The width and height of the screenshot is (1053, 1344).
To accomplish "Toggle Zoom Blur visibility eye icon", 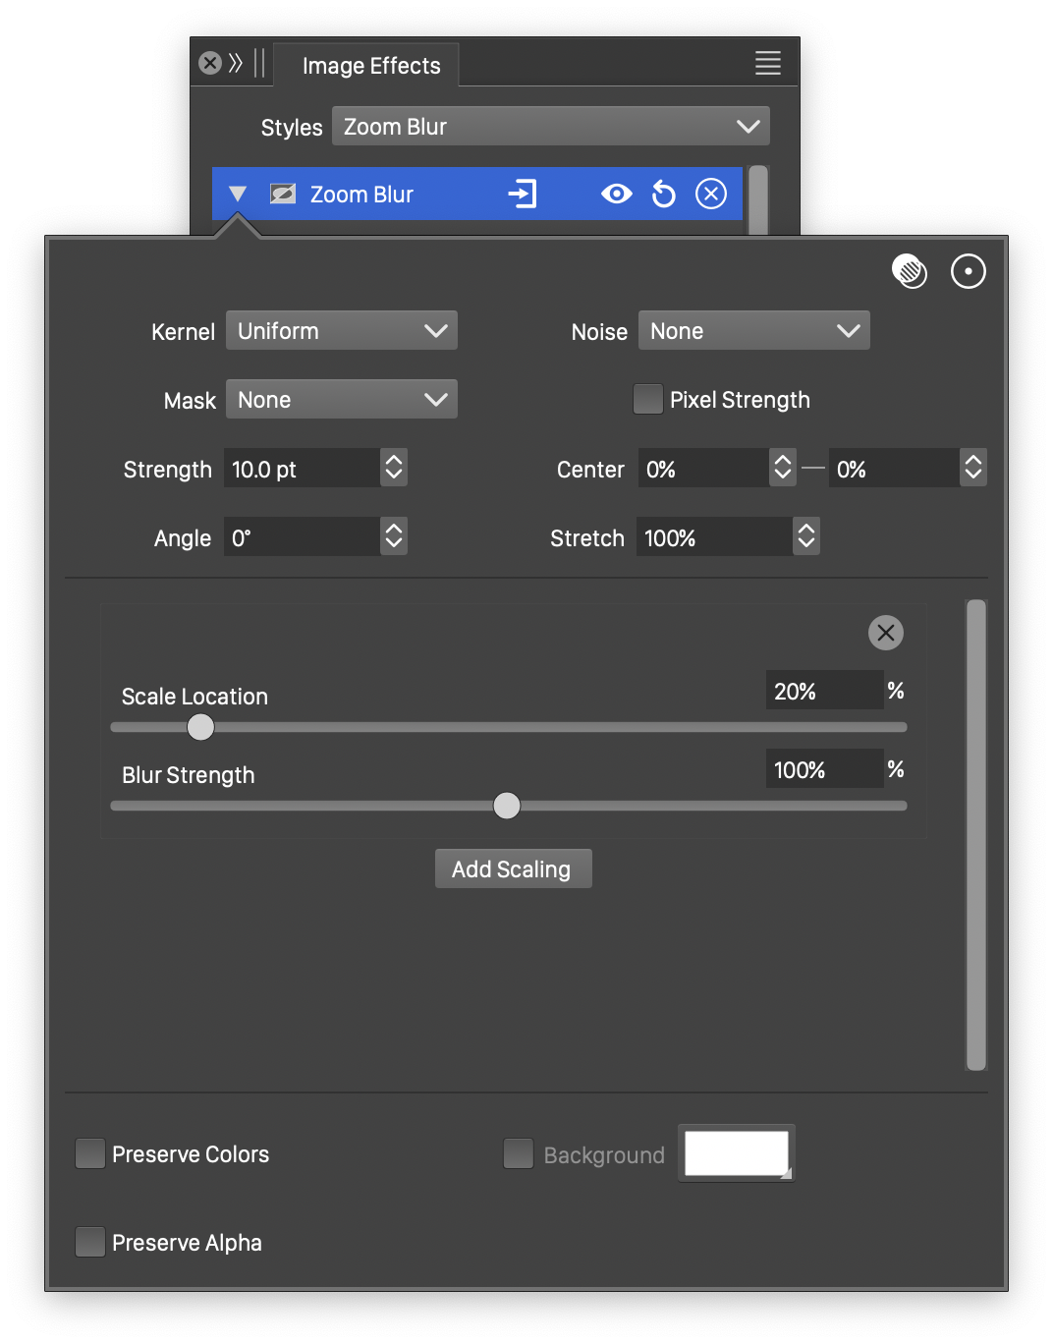I will pyautogui.click(x=617, y=195).
